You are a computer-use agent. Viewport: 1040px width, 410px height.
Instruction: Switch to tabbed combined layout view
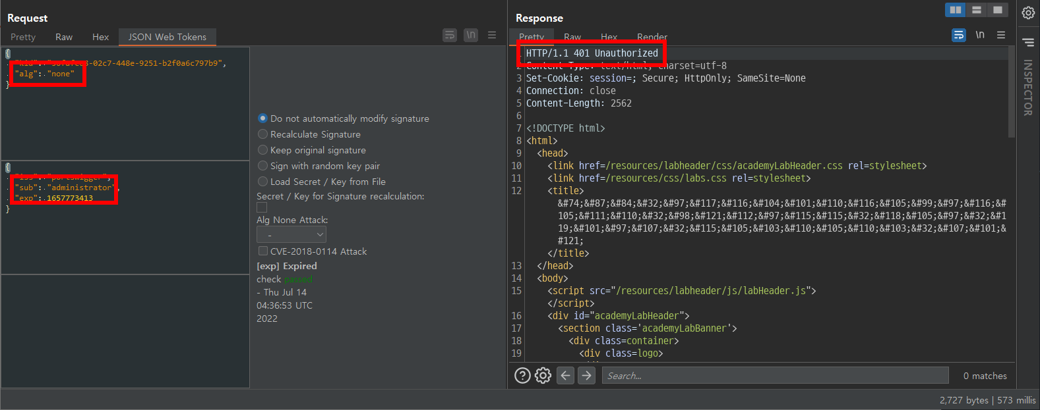[998, 10]
